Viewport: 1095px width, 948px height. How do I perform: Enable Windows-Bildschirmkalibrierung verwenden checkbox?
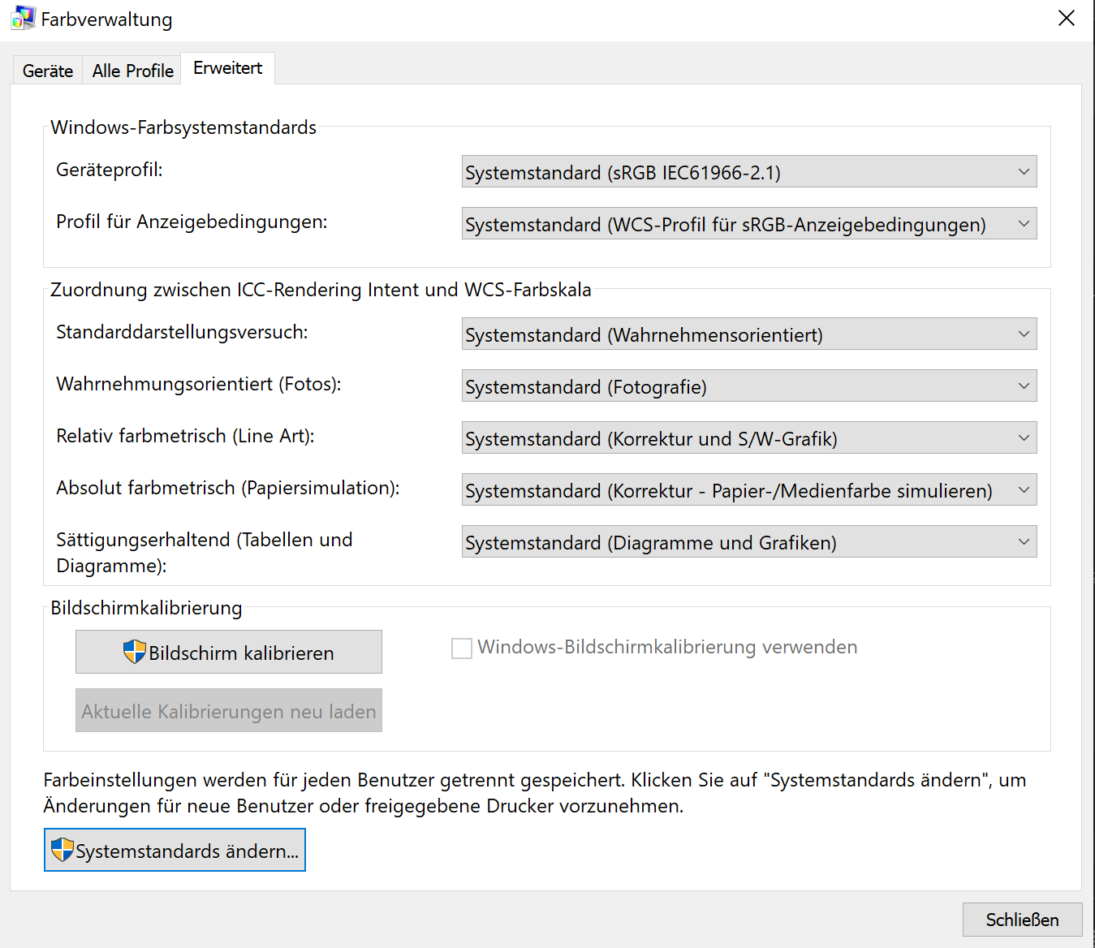coord(462,648)
